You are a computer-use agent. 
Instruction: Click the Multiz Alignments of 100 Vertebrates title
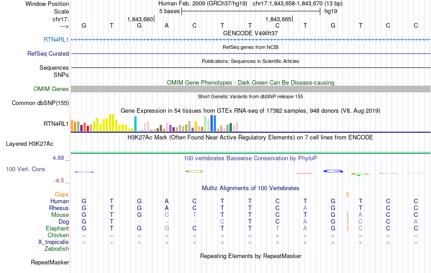(x=250, y=188)
